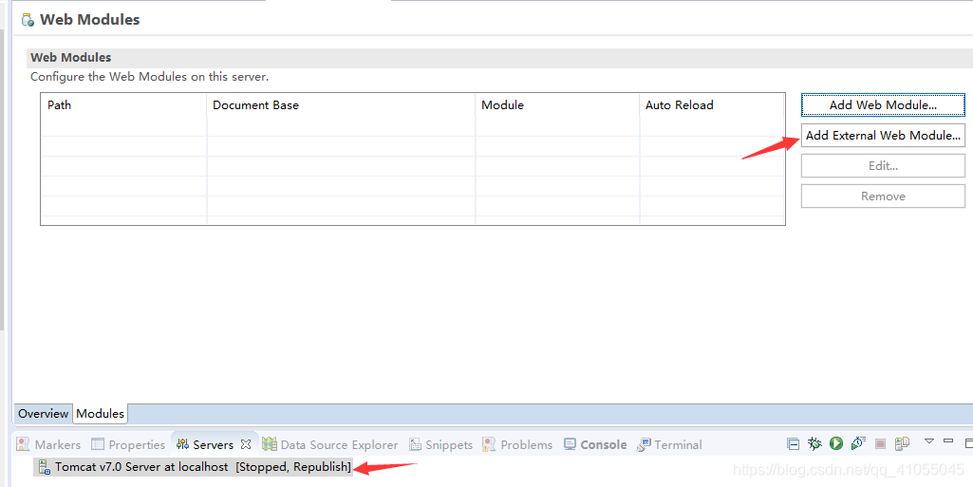Click 'Configure the Web Modules on this server' text
Image resolution: width=973 pixels, height=487 pixels.
point(150,77)
